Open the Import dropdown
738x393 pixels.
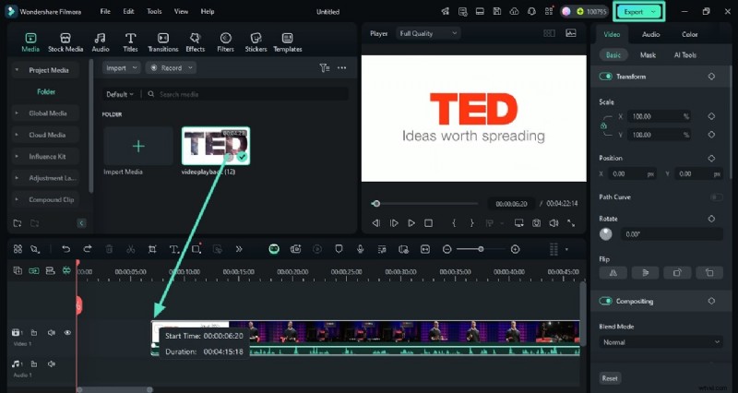coord(121,67)
